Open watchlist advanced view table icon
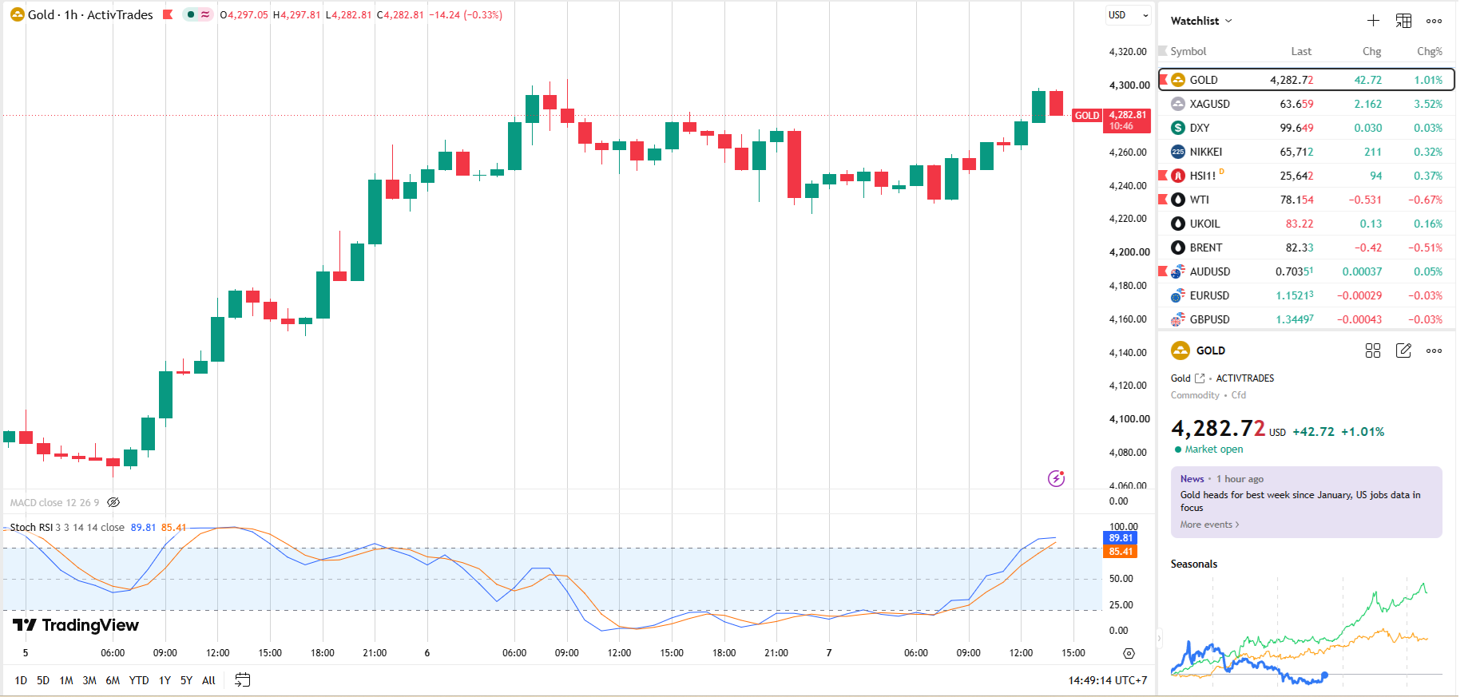This screenshot has height=697, width=1460. tap(1403, 21)
